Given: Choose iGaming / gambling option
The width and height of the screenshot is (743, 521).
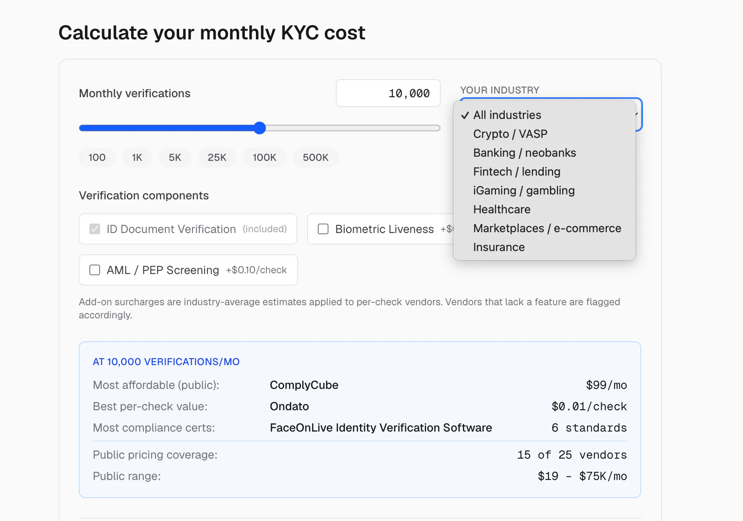Looking at the screenshot, I should point(545,190).
